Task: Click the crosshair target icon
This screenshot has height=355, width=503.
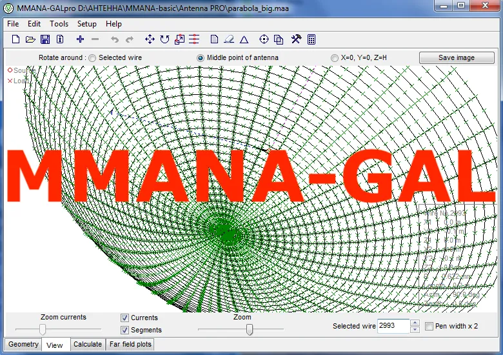Action: (x=264, y=39)
